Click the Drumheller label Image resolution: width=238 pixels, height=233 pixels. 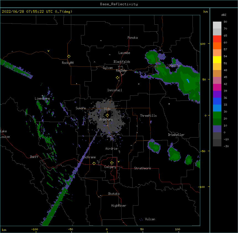[176, 135]
